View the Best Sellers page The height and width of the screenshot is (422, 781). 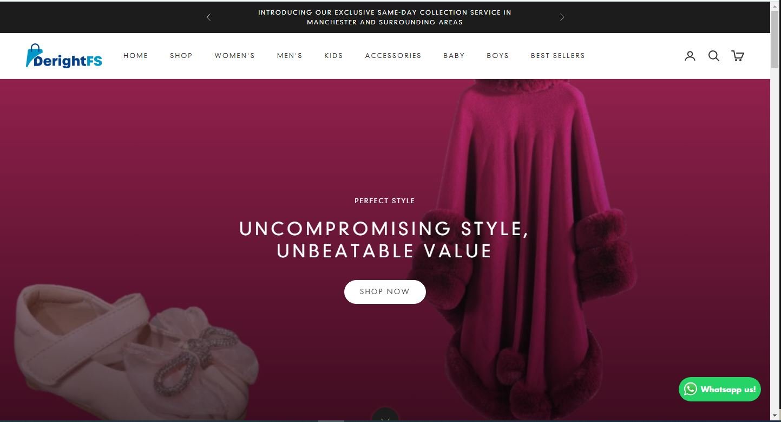point(558,56)
